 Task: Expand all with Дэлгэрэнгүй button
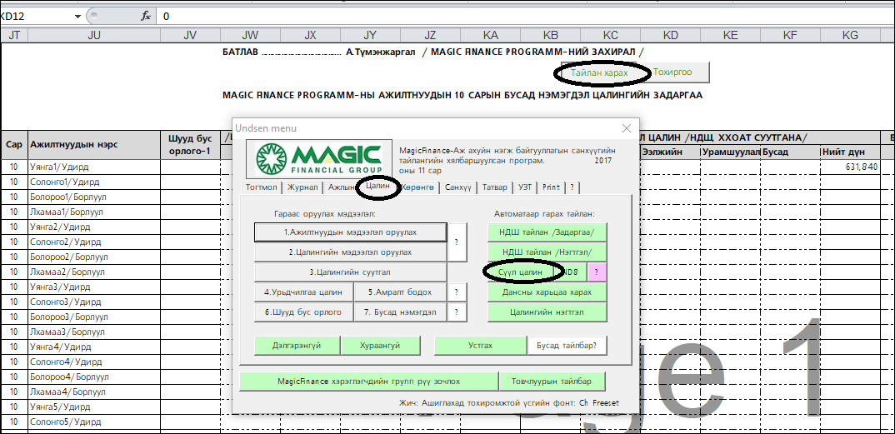pyautogui.click(x=296, y=345)
